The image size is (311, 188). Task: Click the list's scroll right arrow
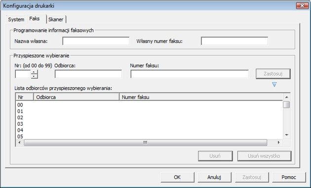tap(278, 142)
